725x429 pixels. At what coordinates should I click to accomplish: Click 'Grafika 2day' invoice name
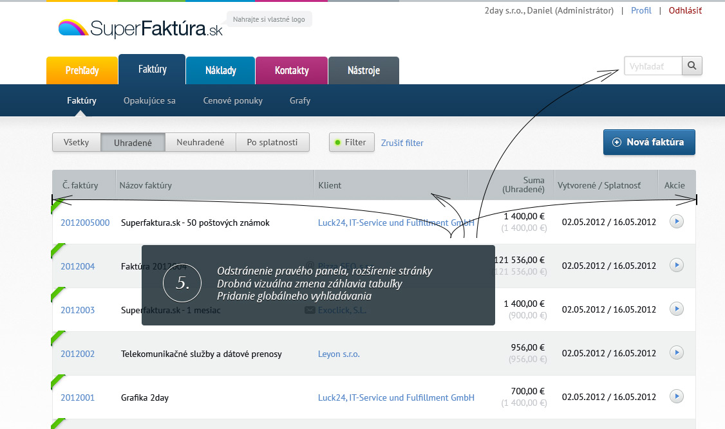(145, 397)
